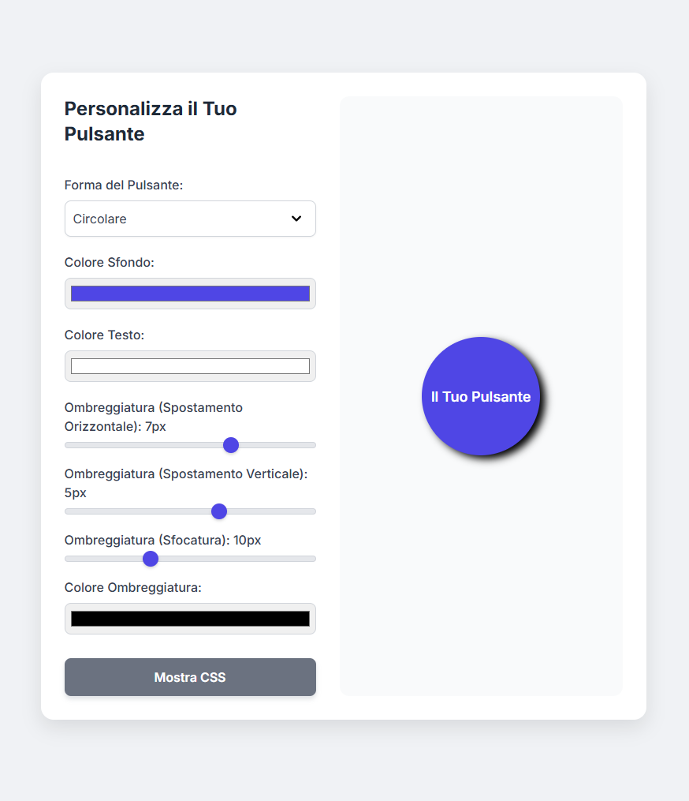Click the Colore Sfondo label

109,262
